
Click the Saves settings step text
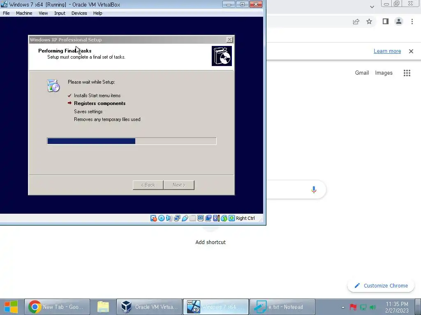(x=88, y=112)
